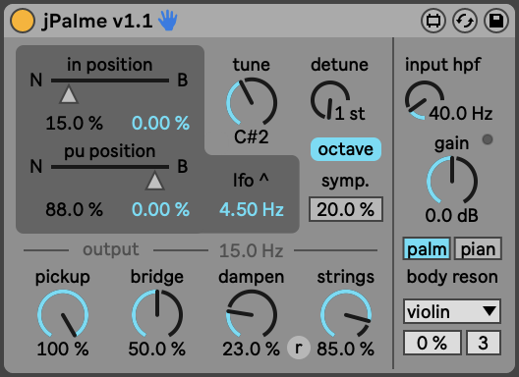Click the number box showing 3

[484, 343]
